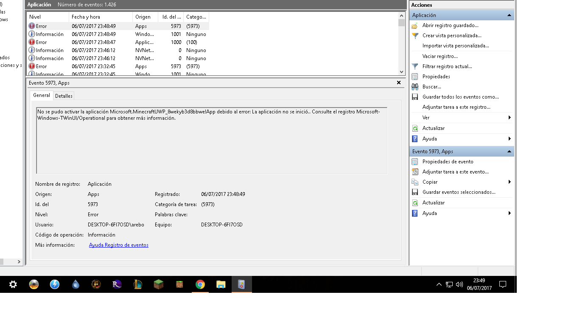Click Vaciar registro action
The height and width of the screenshot is (325, 577).
[440, 56]
